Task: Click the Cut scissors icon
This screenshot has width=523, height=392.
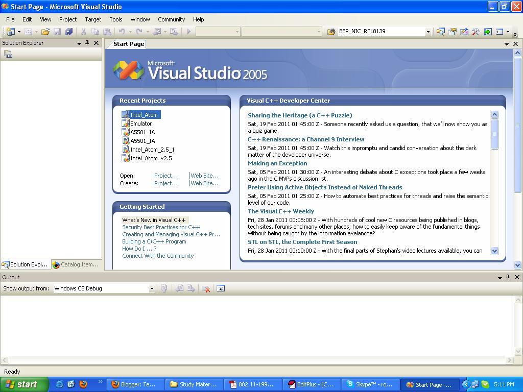Action: pos(83,32)
